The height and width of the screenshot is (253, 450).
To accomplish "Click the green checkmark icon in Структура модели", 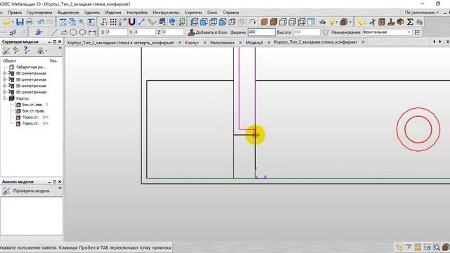I will [x=15, y=51].
